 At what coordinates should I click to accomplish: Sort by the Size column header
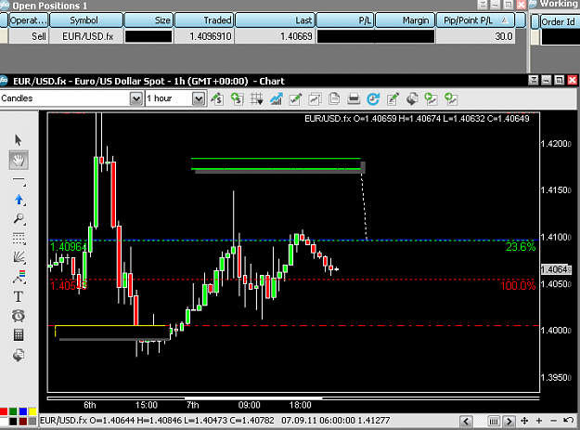pyautogui.click(x=148, y=20)
